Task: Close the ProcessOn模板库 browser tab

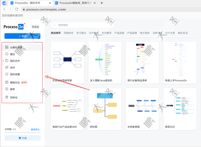Action: pyautogui.click(x=95, y=3)
